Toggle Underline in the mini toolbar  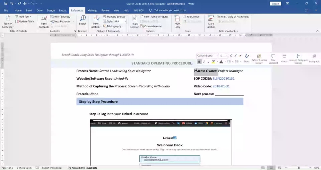pyautogui.click(x=208, y=62)
